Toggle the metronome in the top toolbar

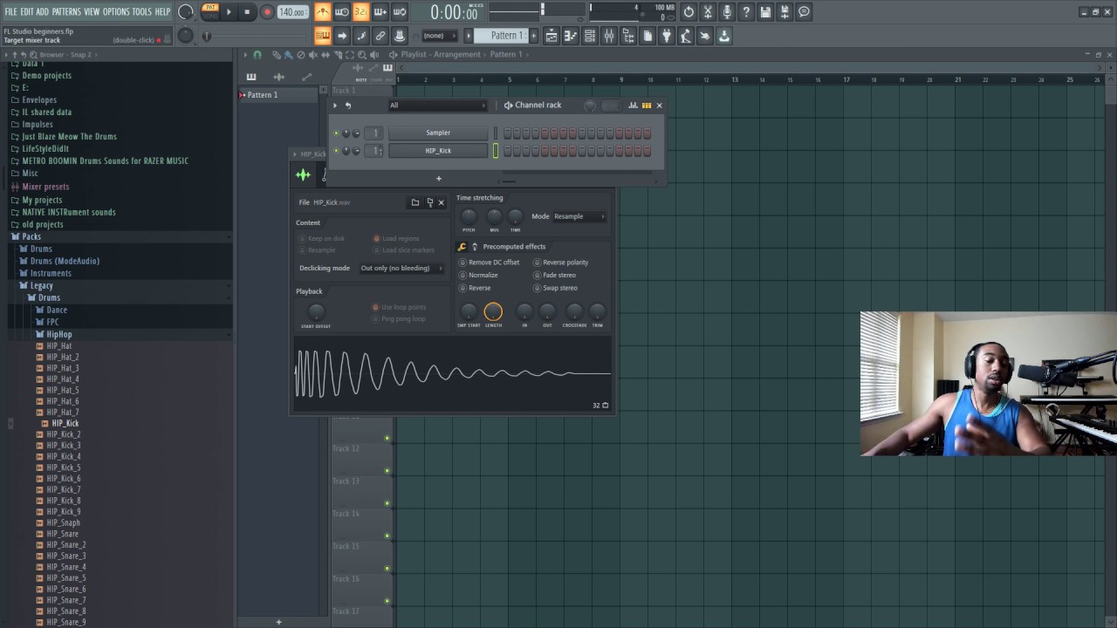click(323, 12)
